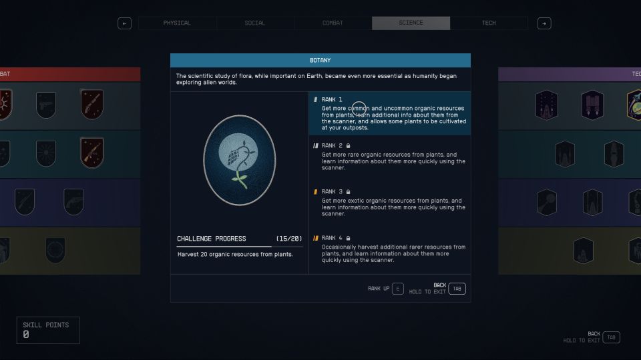Select the dim pistol badge in Combat tree
Screen dimensions: 641x360
[46, 105]
